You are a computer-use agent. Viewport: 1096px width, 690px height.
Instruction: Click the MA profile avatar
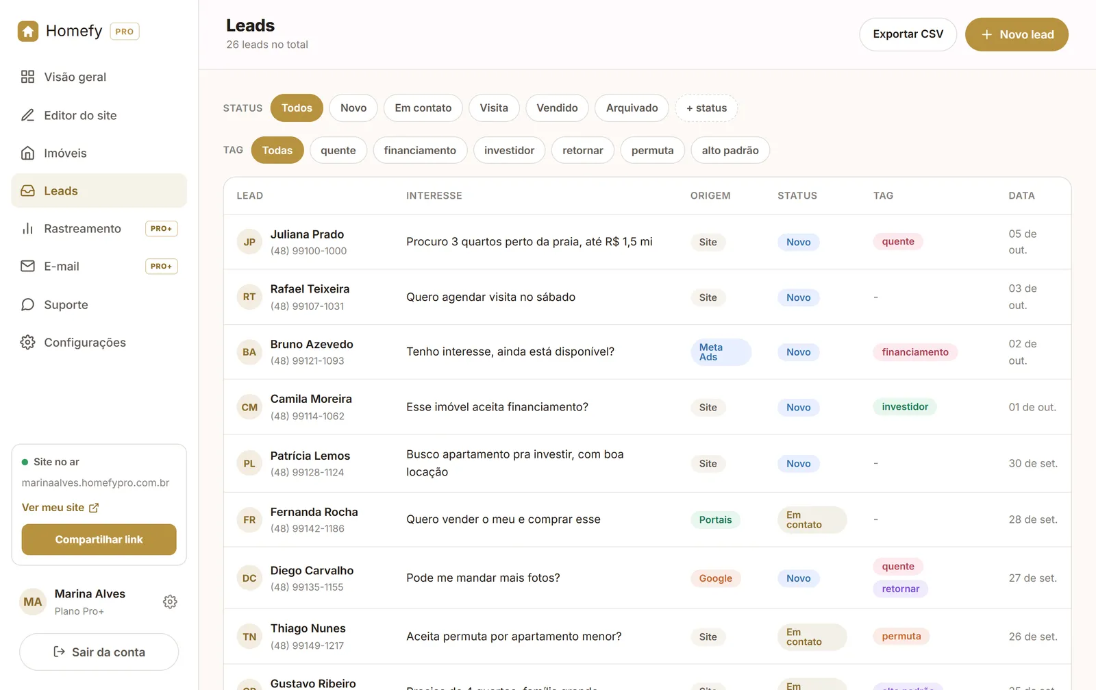point(33,602)
